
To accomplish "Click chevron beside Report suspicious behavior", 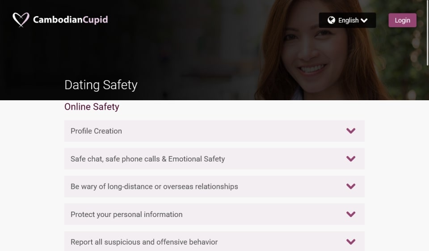I will click(x=351, y=242).
